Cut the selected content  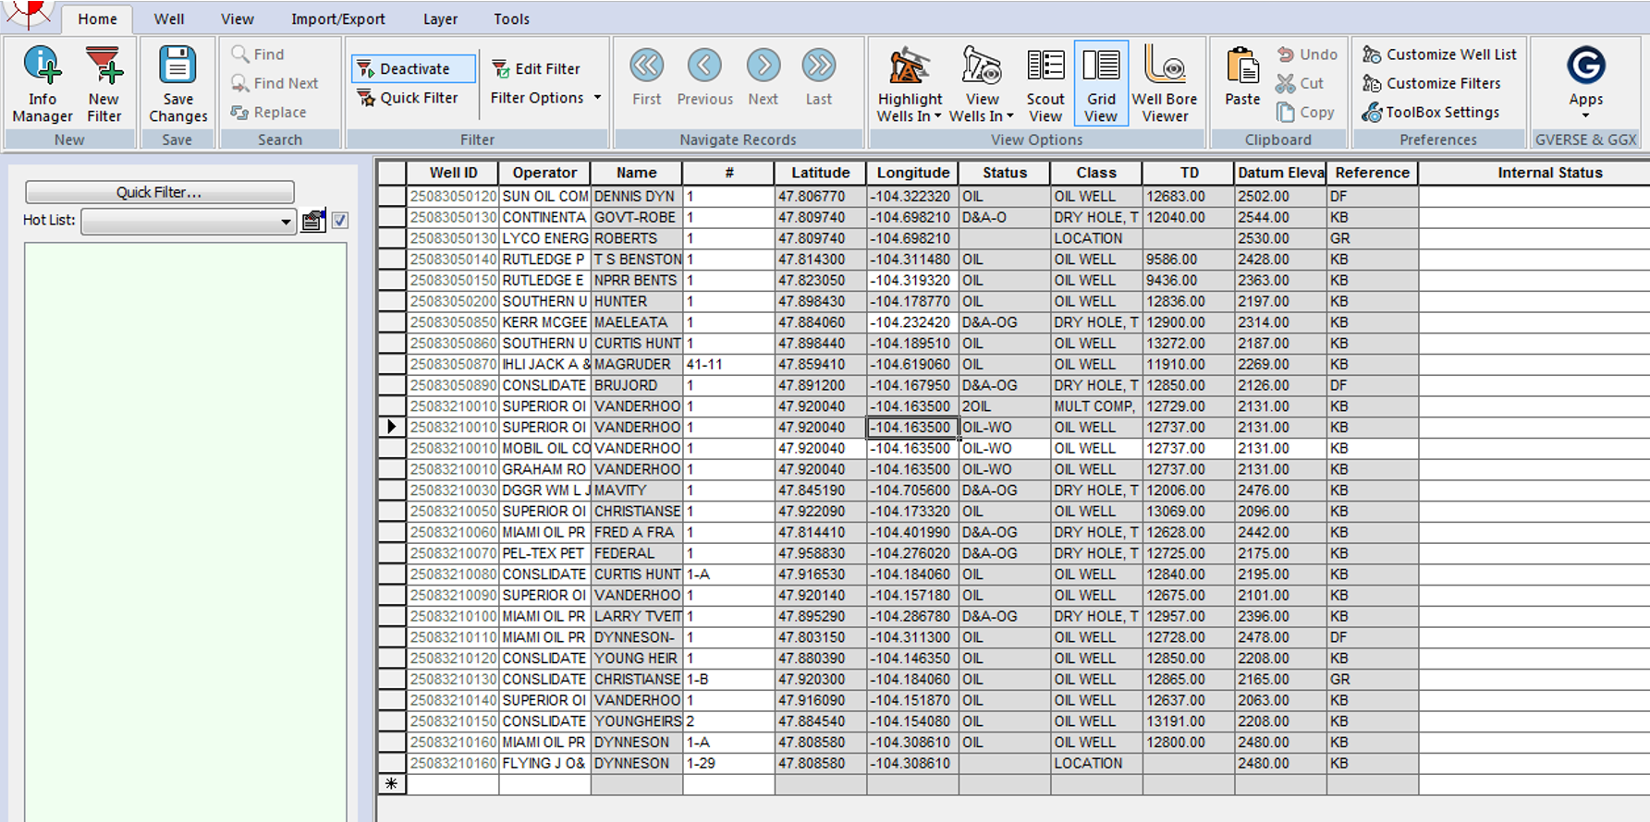pyautogui.click(x=1299, y=83)
